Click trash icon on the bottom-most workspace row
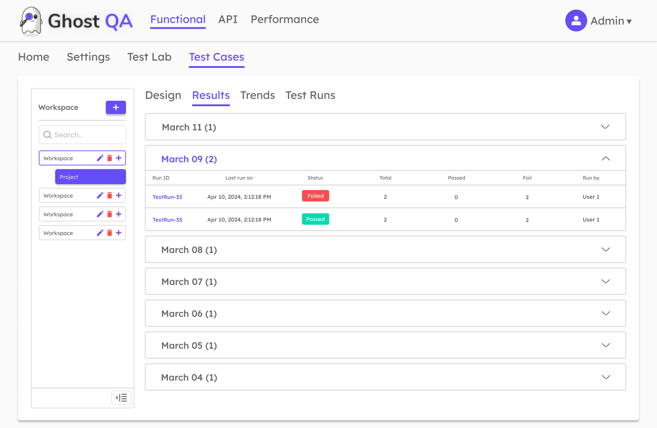657x428 pixels. 109,233
